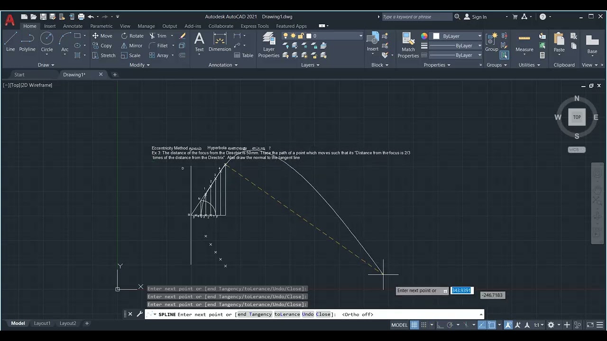Toggle 2D object snap

pyautogui.click(x=493, y=325)
